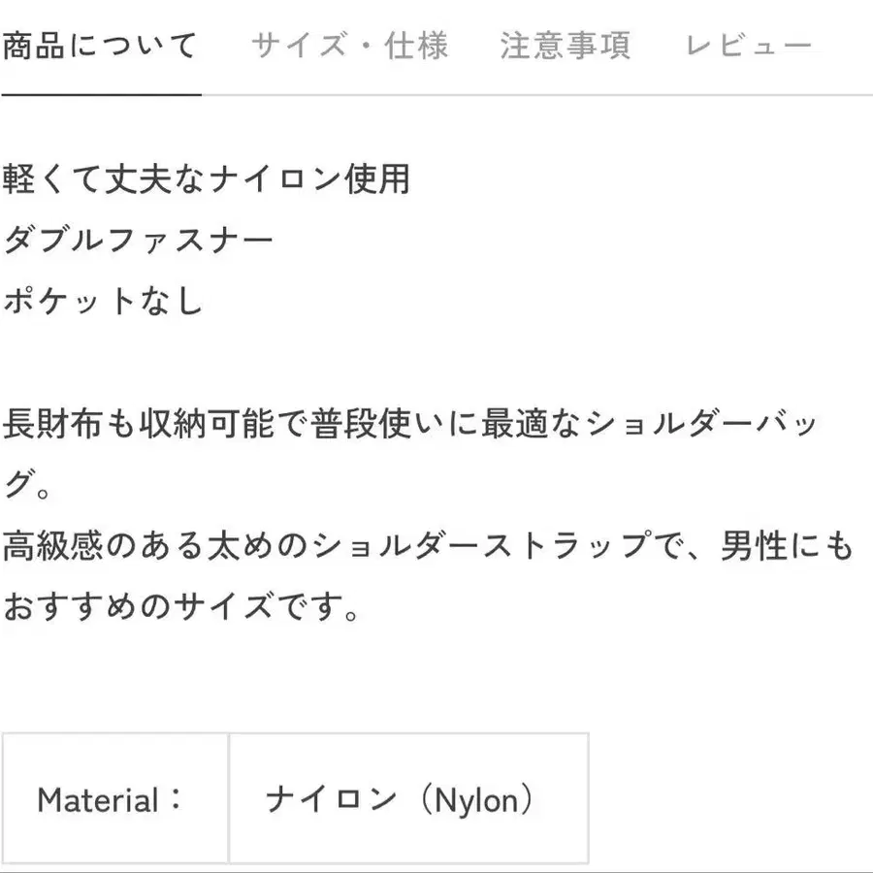Click the ダブルファスナー feature line
Viewport: 873px width, 873px height.
tap(139, 240)
